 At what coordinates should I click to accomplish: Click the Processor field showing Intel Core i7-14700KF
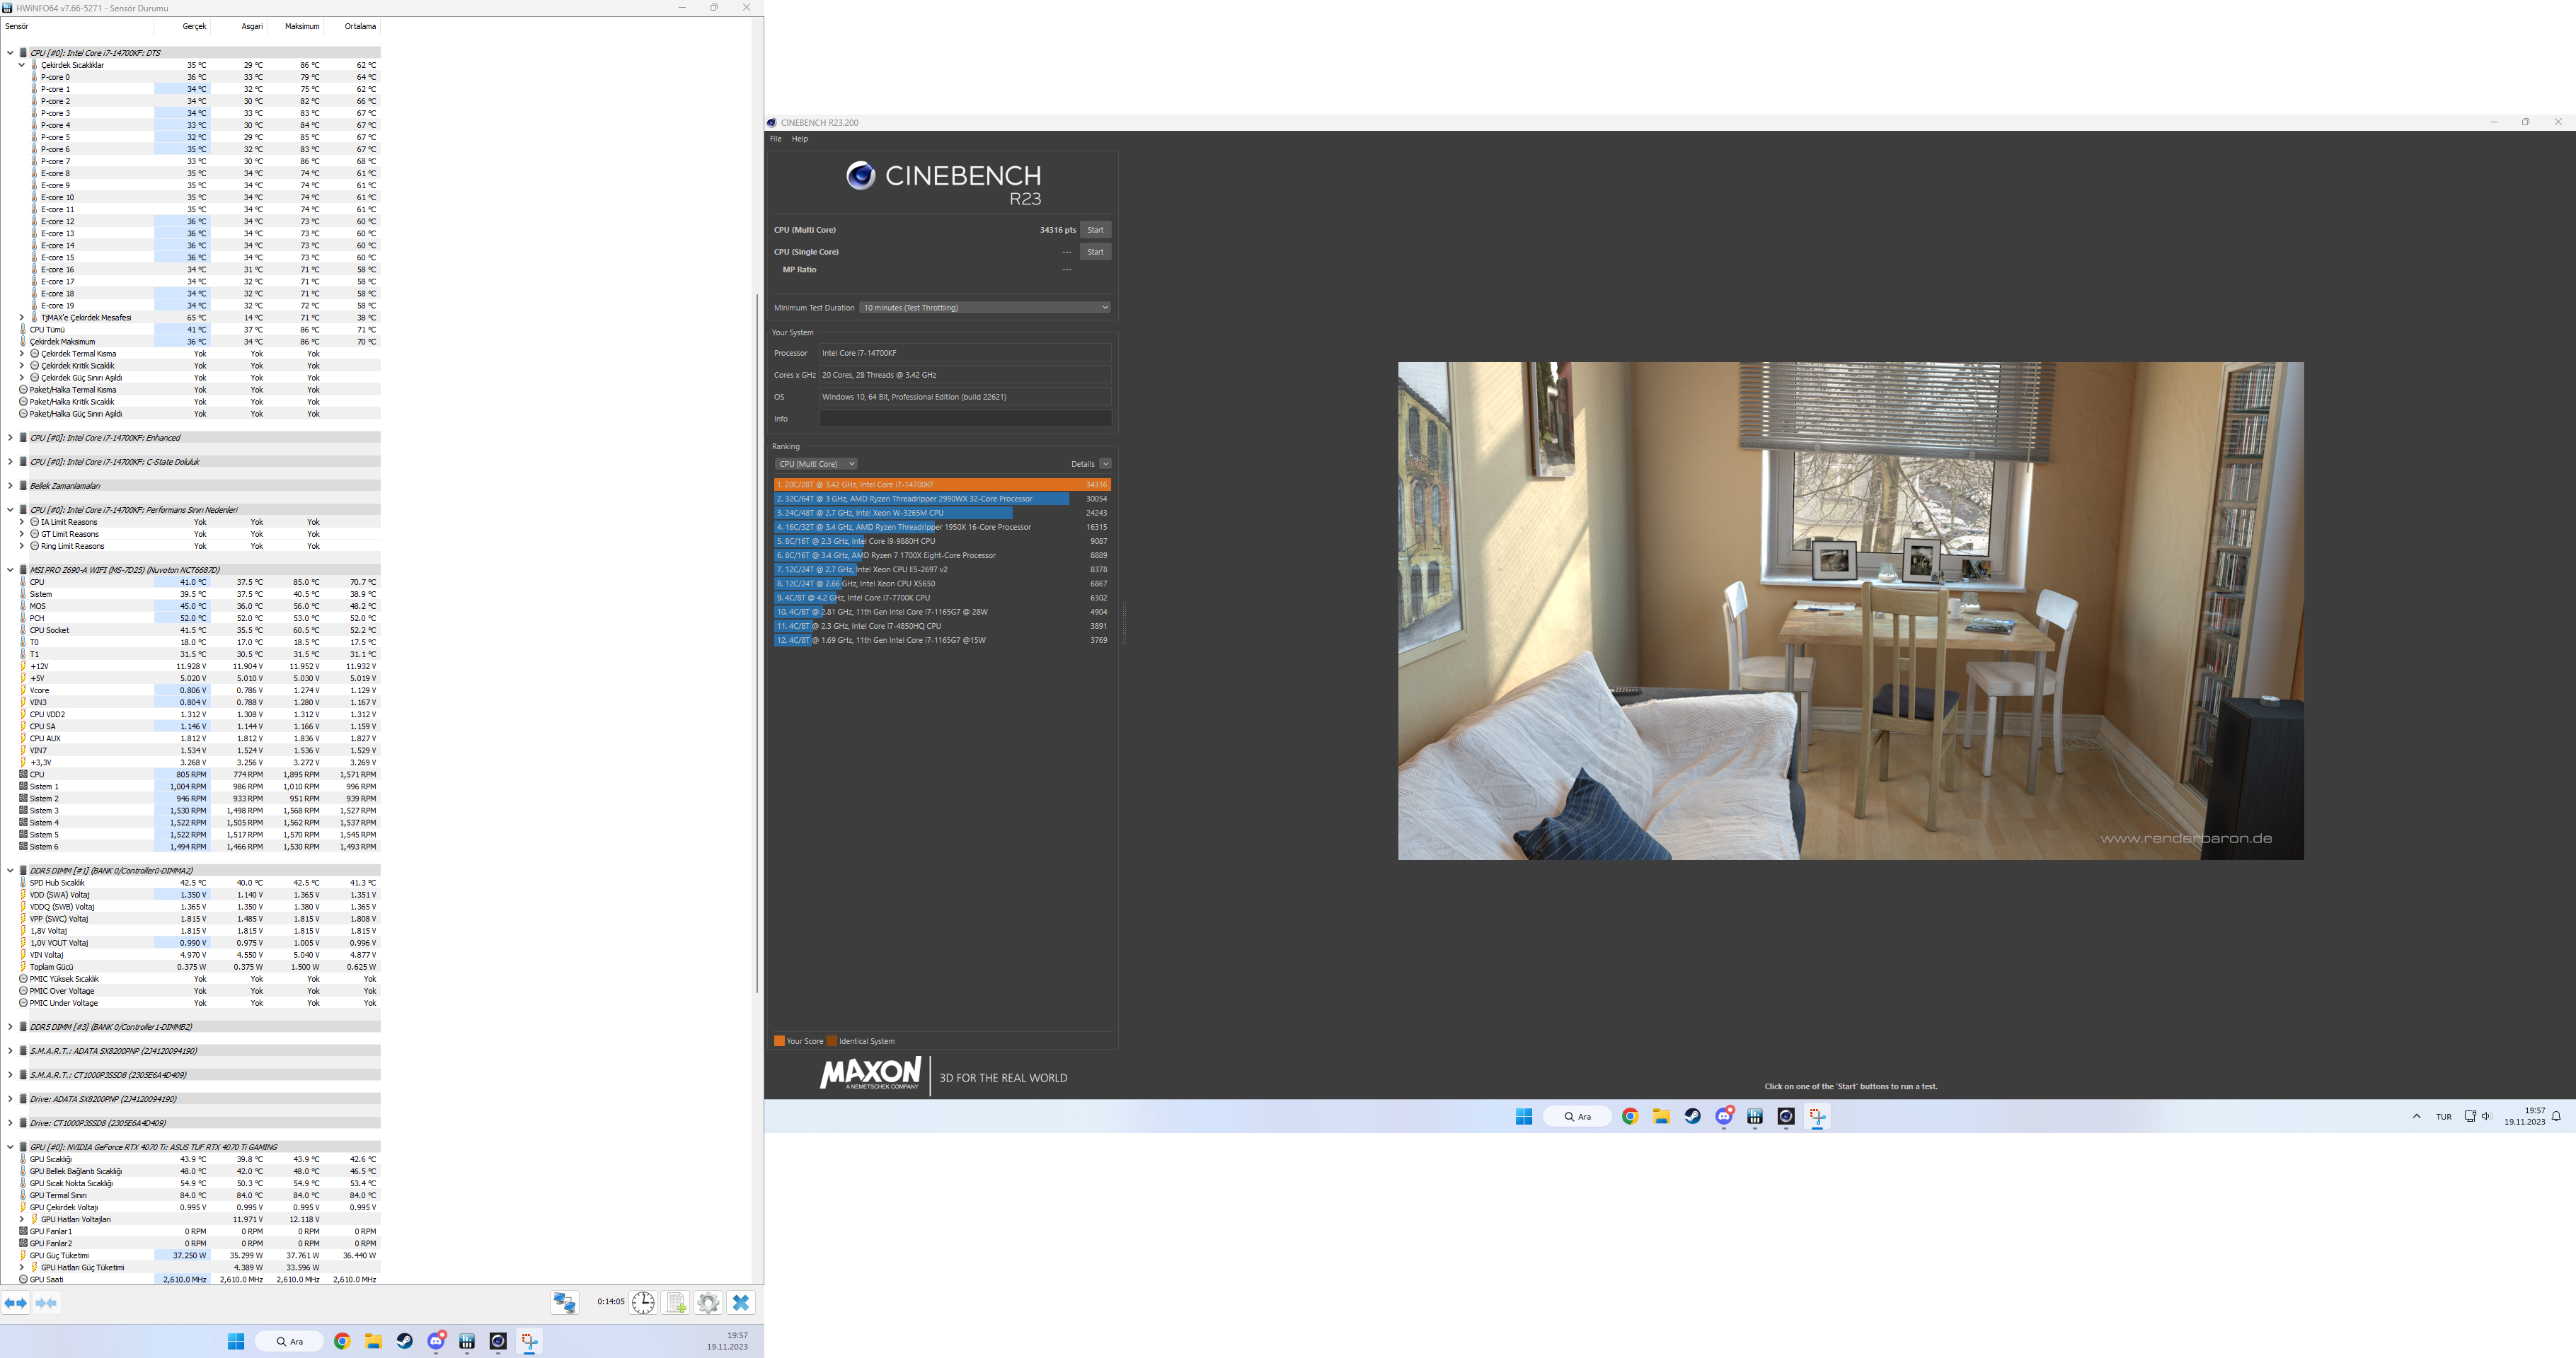point(965,353)
